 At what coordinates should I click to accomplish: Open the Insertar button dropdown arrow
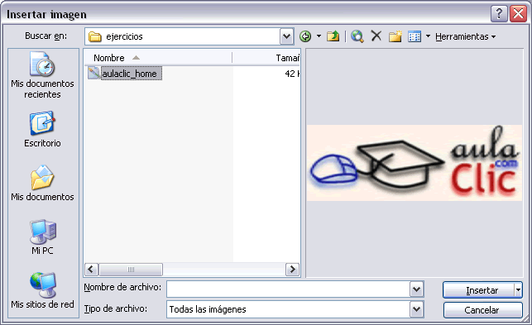(518, 290)
